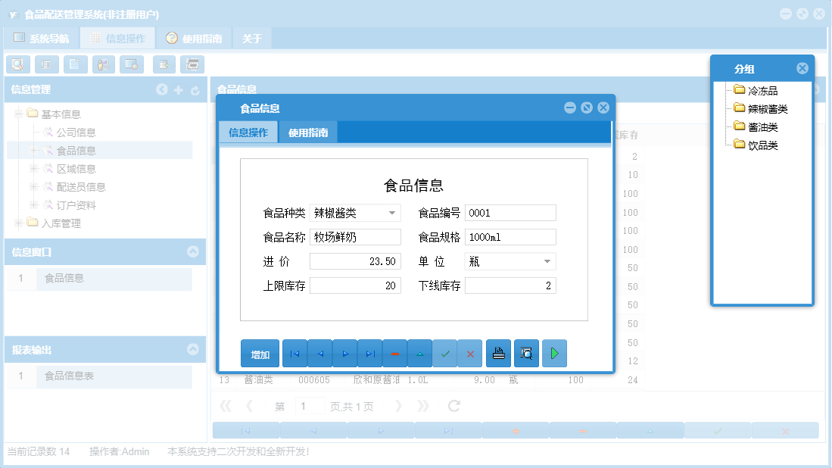Viewport: 832px width, 468px height.
Task: Expand the 配送员信息 tree node
Action: click(x=34, y=187)
